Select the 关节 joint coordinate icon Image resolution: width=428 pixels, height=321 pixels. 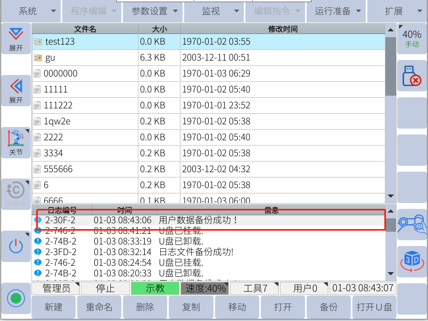pos(16,142)
